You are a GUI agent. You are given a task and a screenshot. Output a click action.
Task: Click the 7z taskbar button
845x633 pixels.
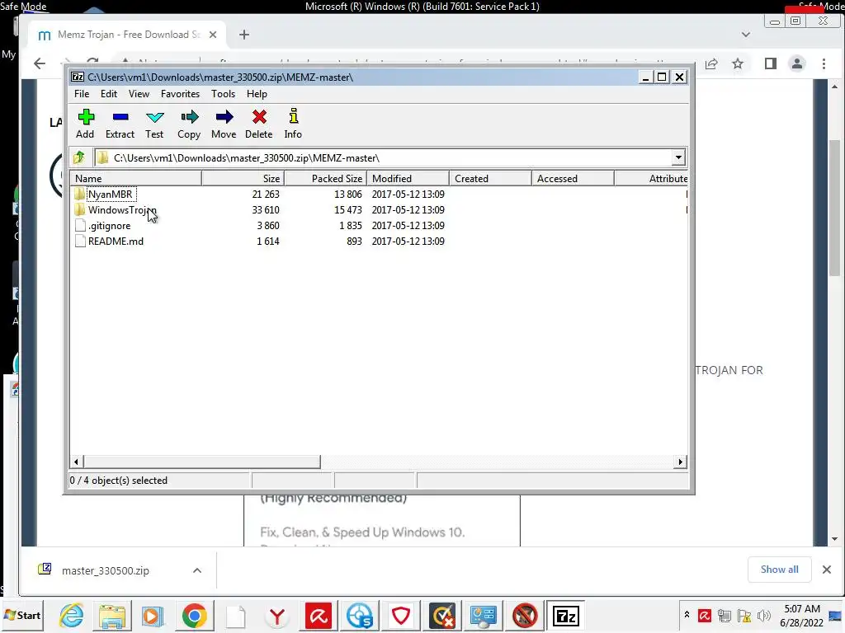565,616
